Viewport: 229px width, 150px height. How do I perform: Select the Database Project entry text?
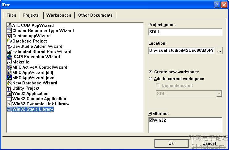click(30, 41)
